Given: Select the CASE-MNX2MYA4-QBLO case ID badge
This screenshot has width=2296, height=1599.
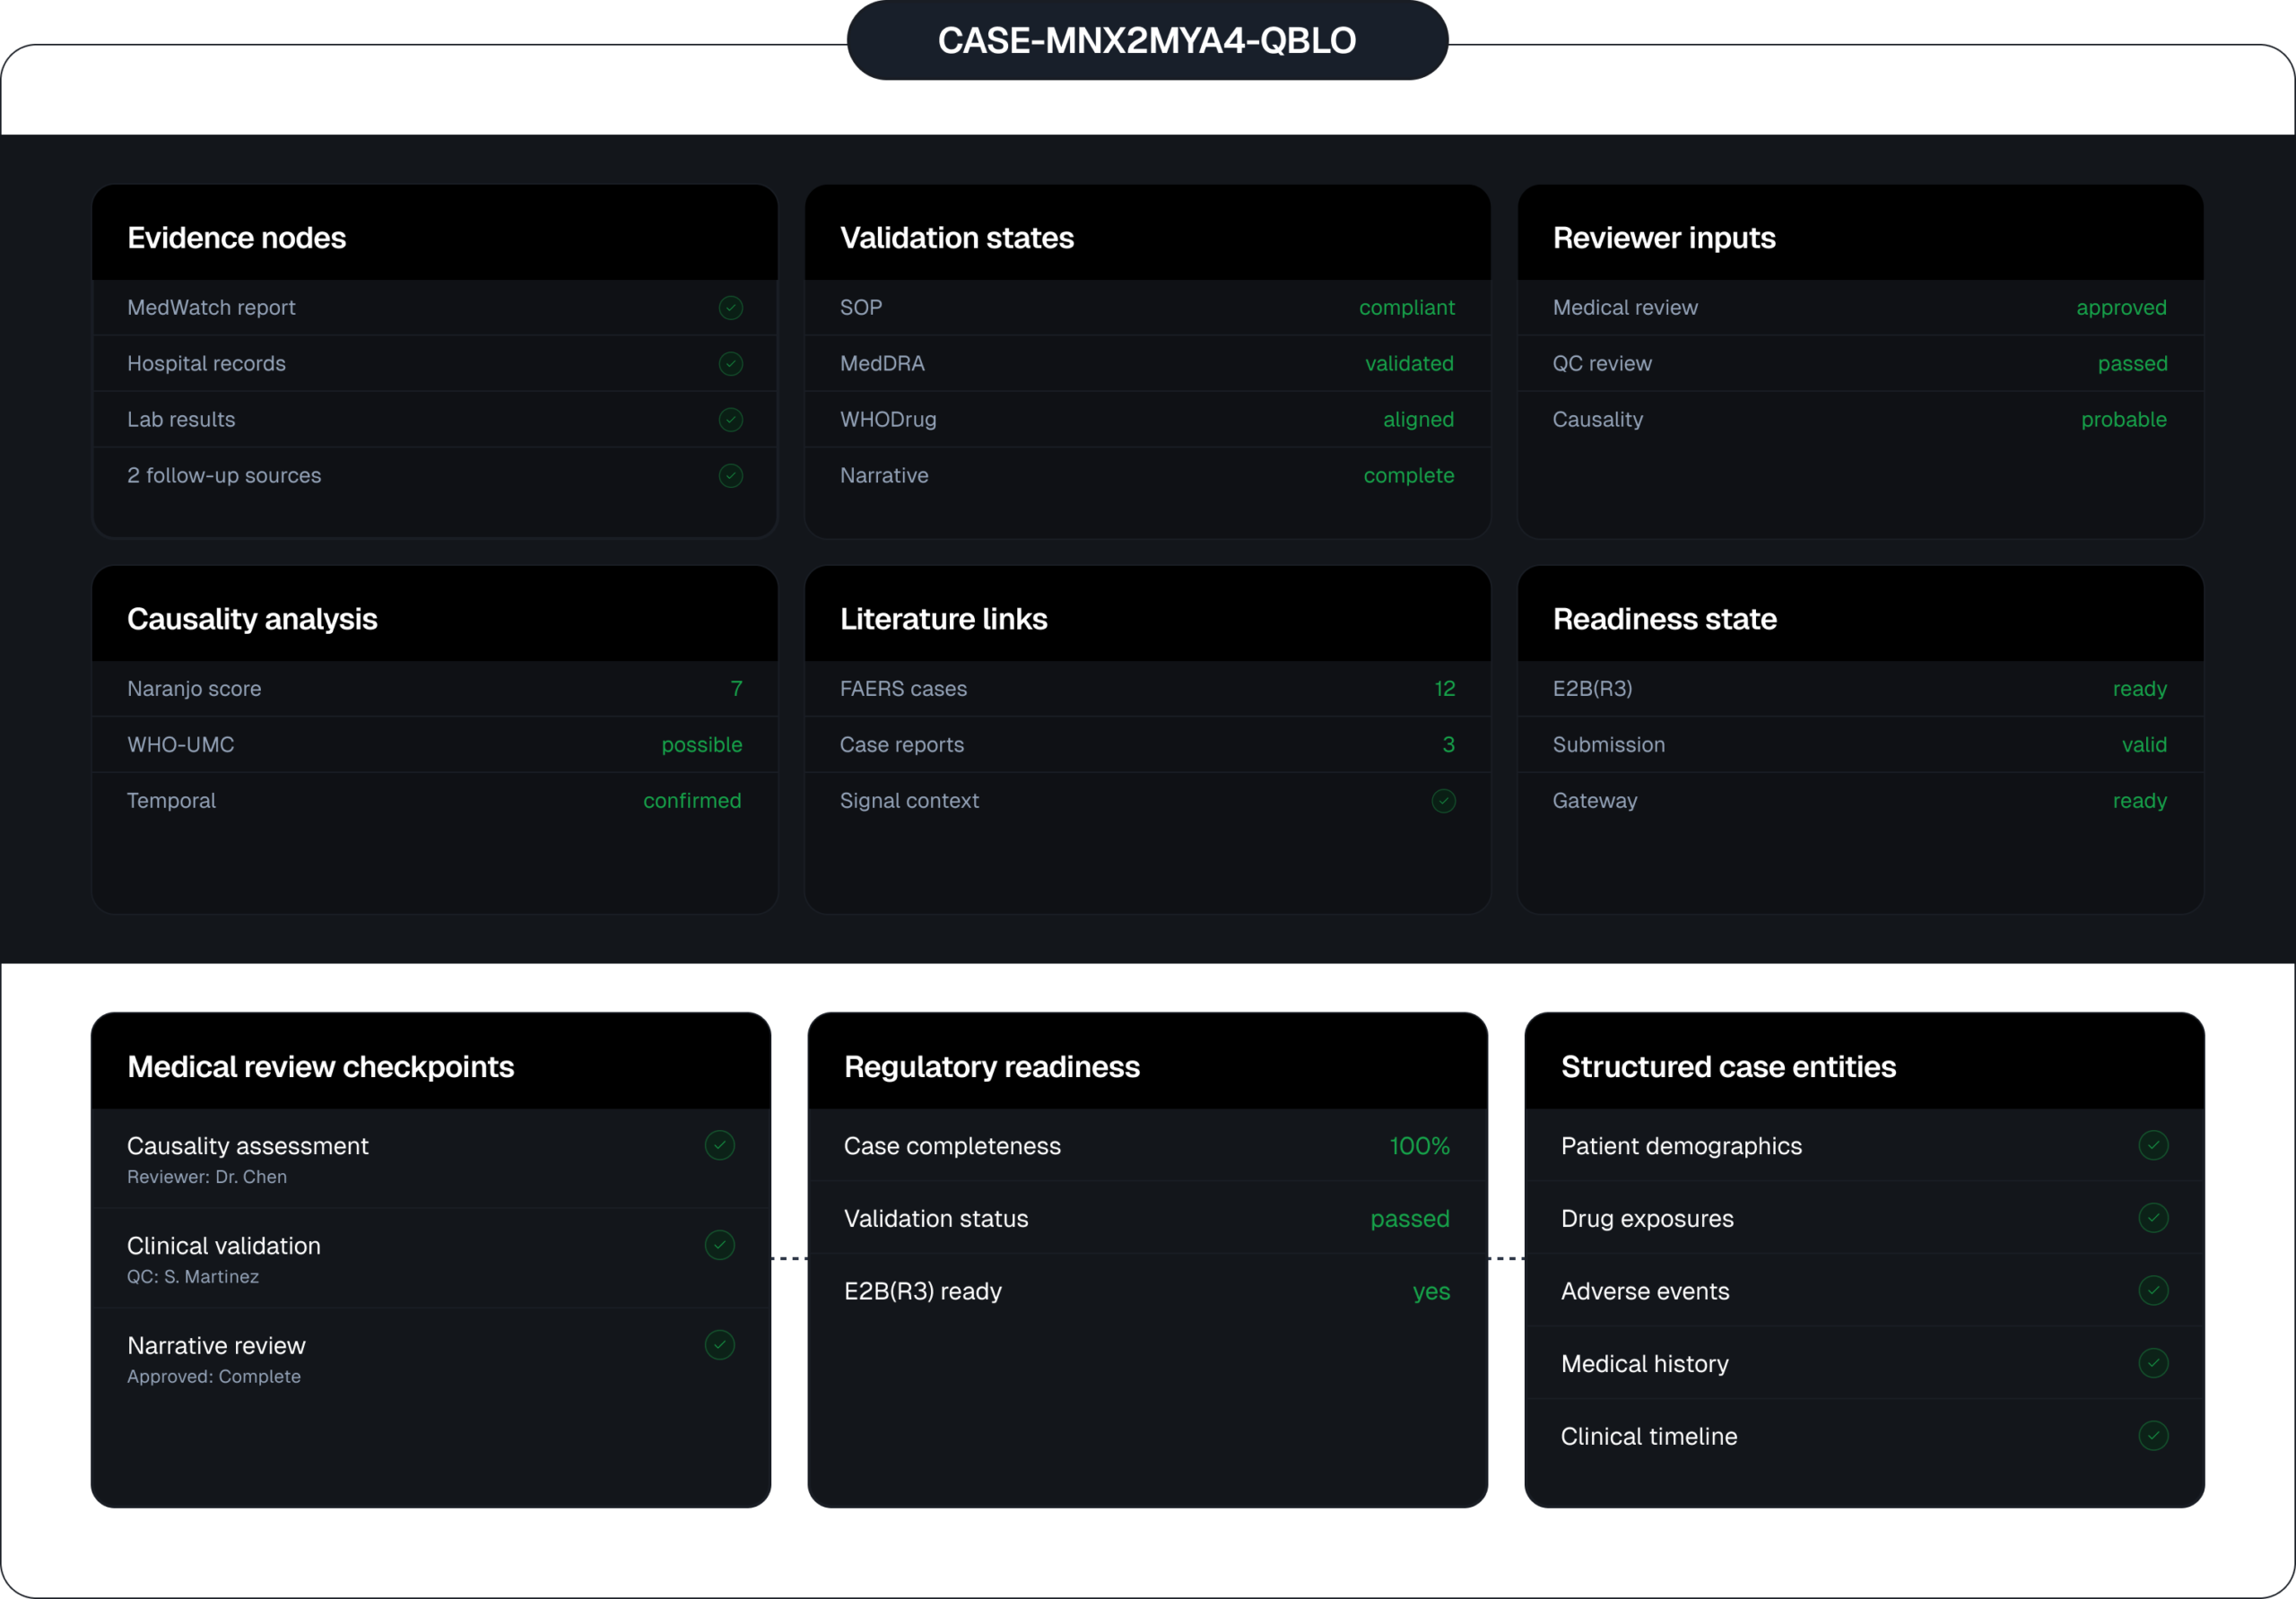Looking at the screenshot, I should point(1148,40).
